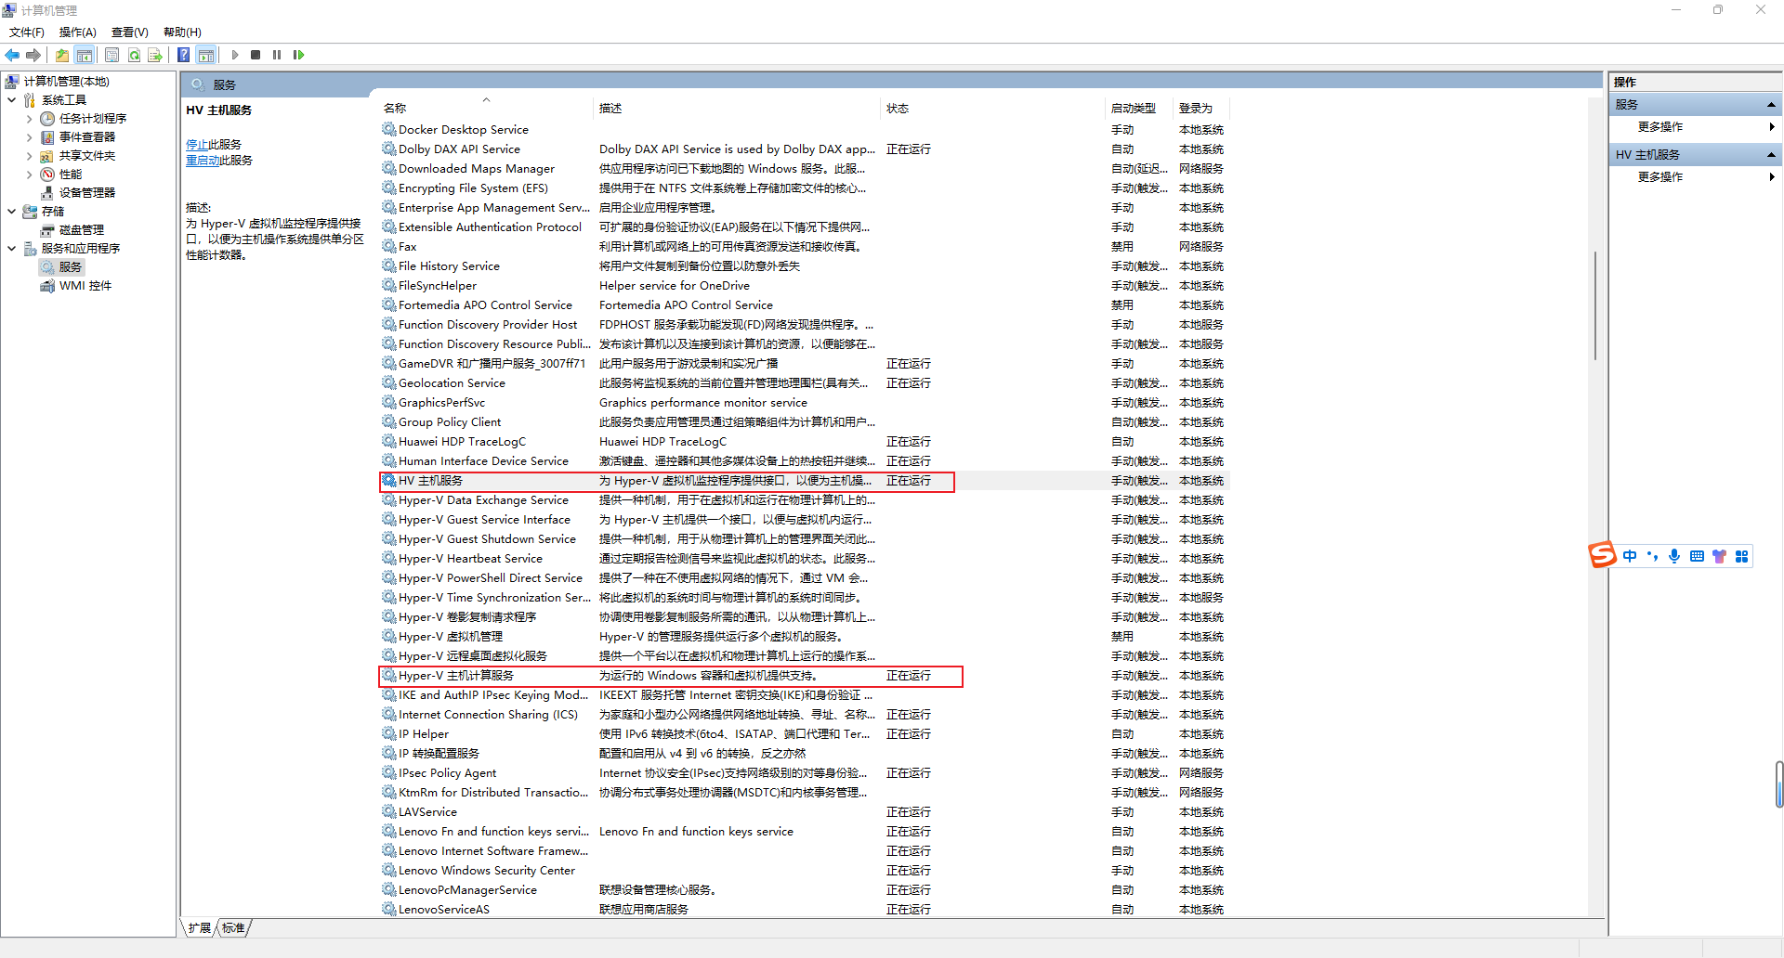Viewport: 1784px width, 958px height.
Task: Collapse the 系统工具 tree node
Action: (x=11, y=100)
